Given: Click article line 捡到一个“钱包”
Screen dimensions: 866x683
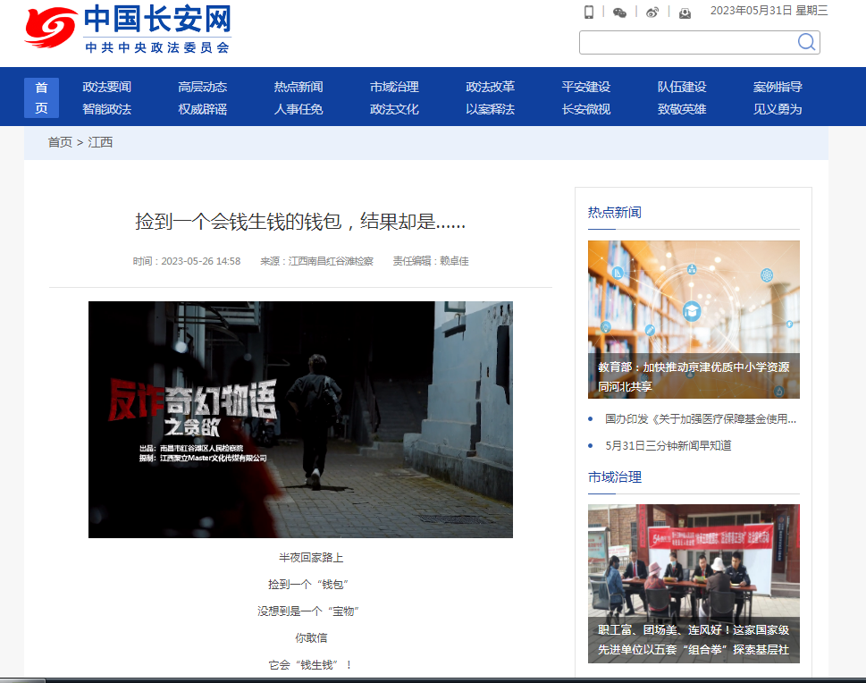Looking at the screenshot, I should 308,584.
